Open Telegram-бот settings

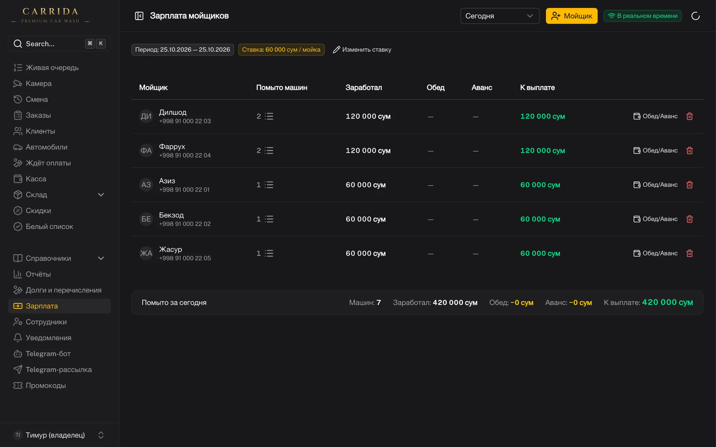coord(59,354)
